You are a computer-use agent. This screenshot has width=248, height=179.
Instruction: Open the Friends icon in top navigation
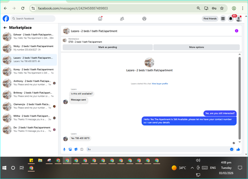[x=122, y=19]
